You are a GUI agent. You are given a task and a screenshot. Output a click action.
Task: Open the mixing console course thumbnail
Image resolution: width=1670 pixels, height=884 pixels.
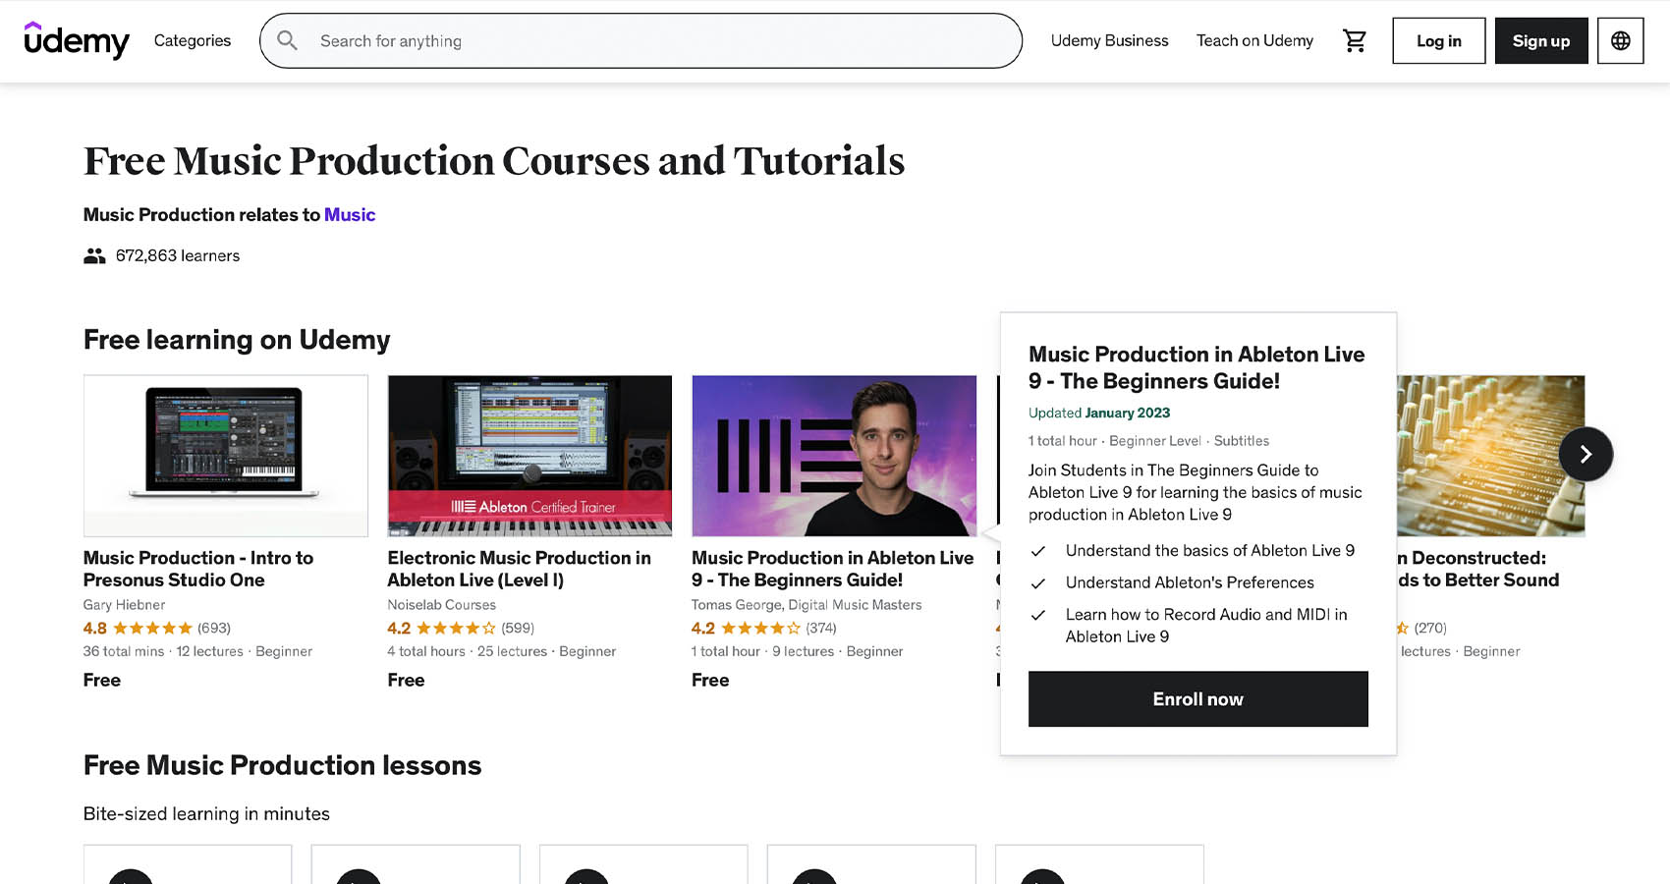1490,456
